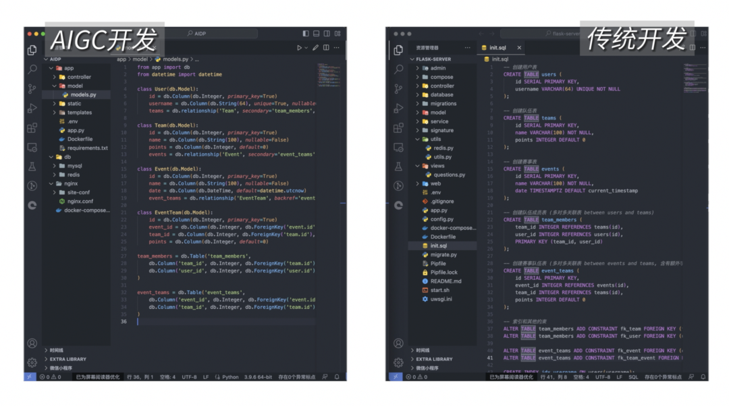Open Explorer icon in right flask-server window

pyautogui.click(x=398, y=50)
